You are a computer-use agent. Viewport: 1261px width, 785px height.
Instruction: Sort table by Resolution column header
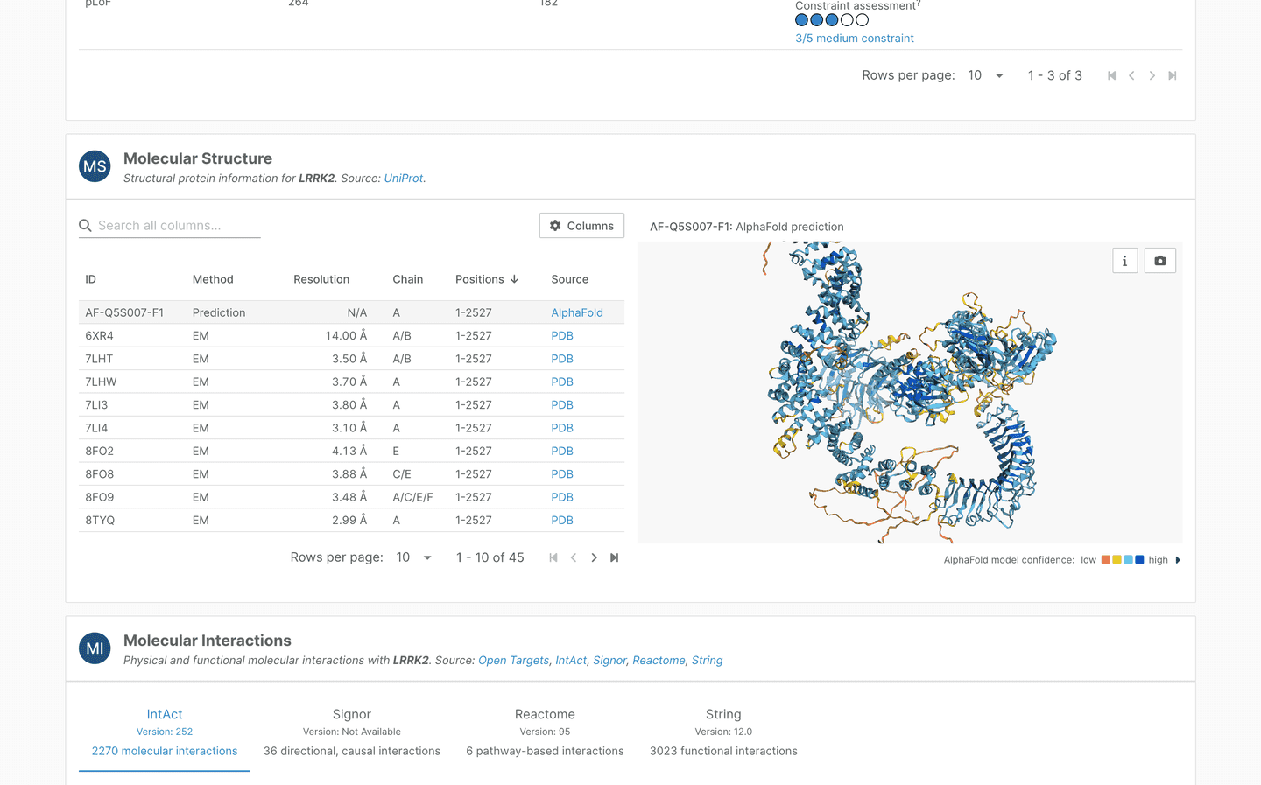(321, 279)
